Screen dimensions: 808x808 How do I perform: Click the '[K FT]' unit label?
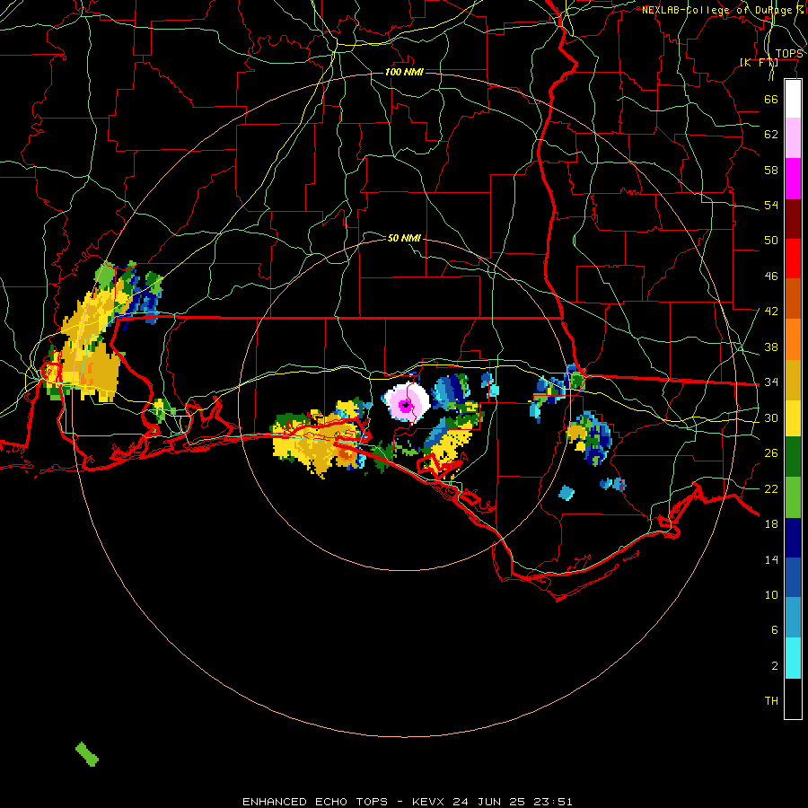coord(759,62)
